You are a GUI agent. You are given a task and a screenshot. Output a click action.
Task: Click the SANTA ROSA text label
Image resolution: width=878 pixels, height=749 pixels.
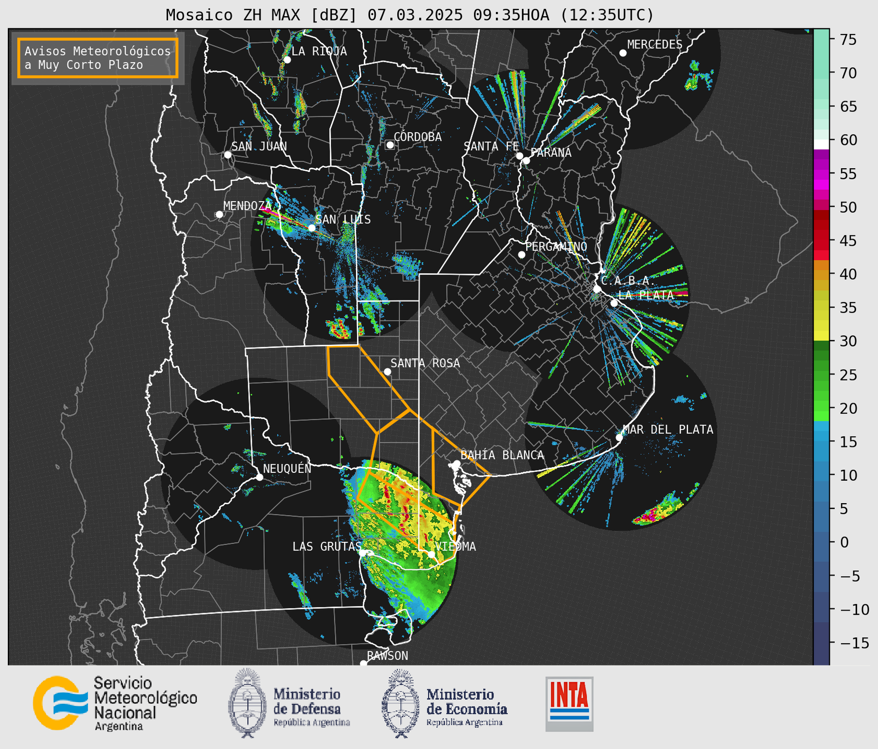[425, 363]
